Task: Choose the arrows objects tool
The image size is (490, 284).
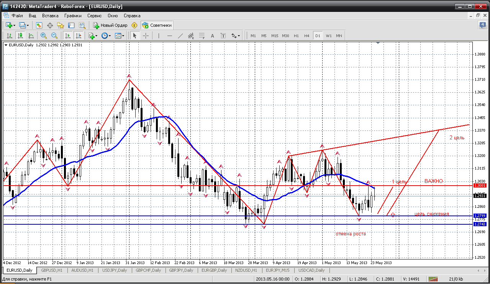Action: click(234, 36)
